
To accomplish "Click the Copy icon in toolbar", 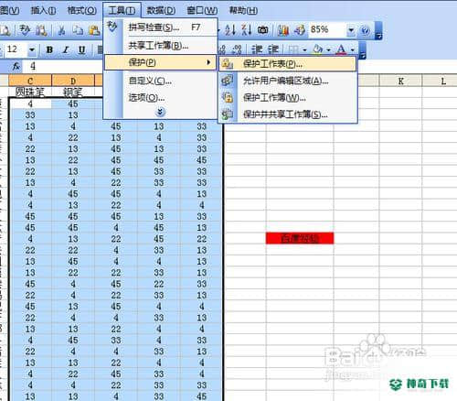I will (78, 30).
